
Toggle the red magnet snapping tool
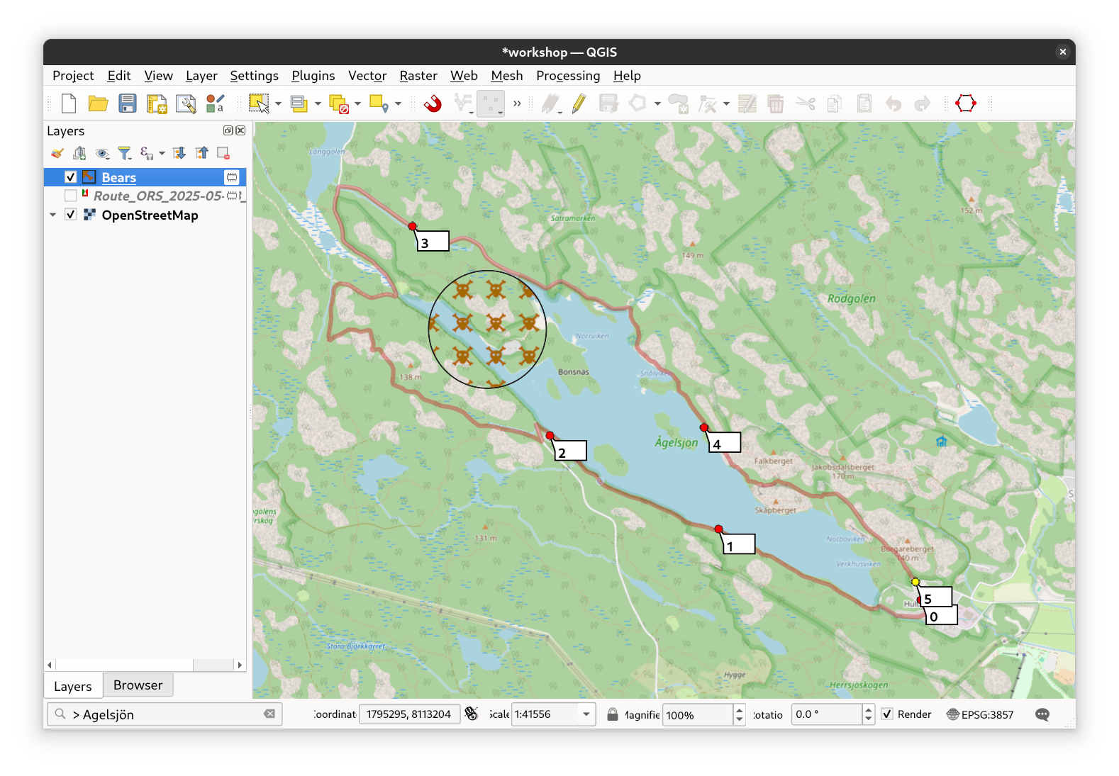(x=433, y=103)
